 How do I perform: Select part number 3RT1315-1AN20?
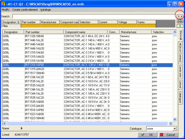[34, 57]
